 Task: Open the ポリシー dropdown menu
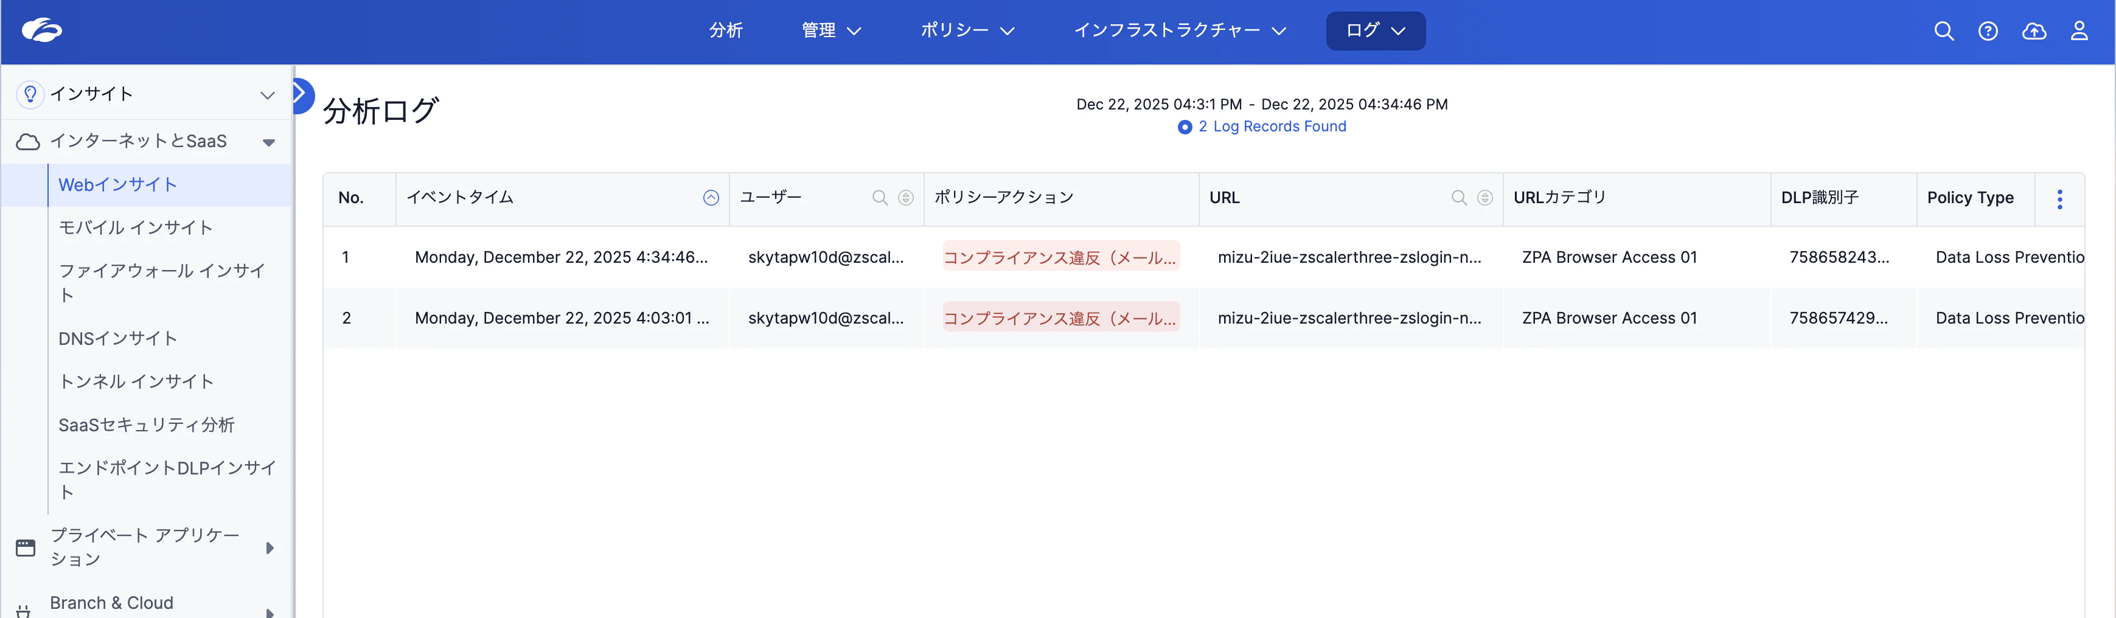click(967, 30)
